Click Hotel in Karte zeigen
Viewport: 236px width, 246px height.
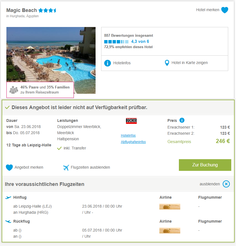pyautogui.click(x=190, y=63)
